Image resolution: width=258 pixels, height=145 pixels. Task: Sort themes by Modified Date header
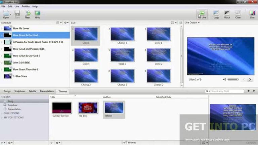(164, 97)
